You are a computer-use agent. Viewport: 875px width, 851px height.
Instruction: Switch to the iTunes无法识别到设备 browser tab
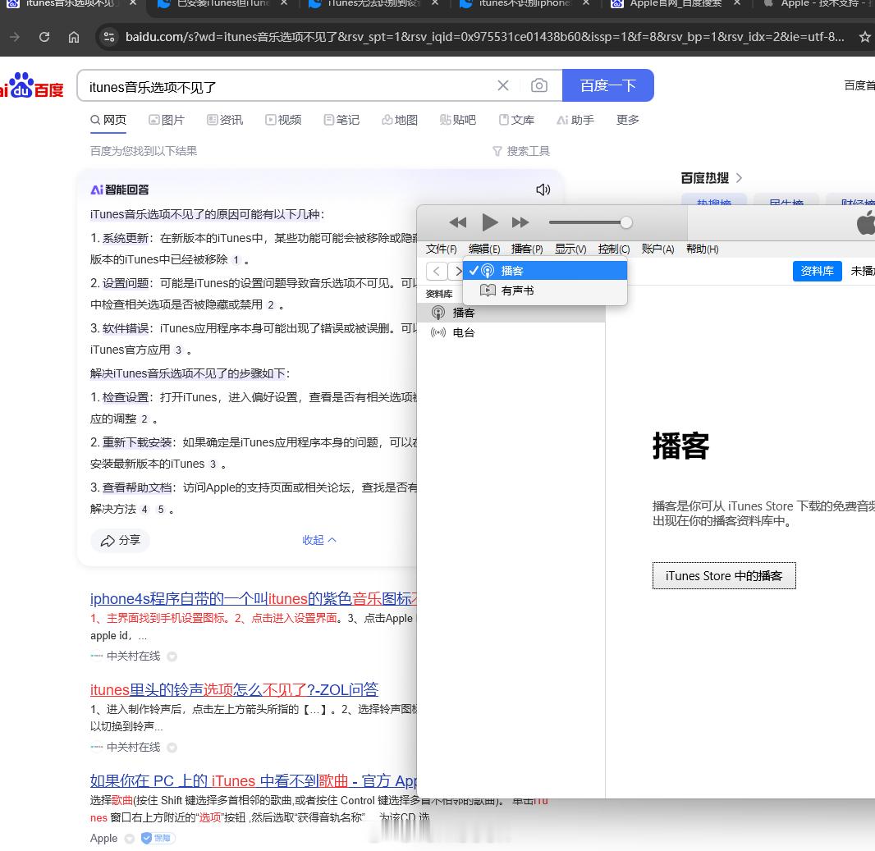(x=374, y=3)
